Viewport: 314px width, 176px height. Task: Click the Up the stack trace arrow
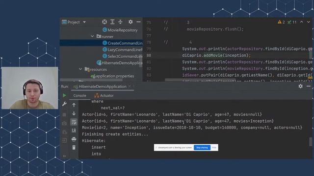click(74, 105)
